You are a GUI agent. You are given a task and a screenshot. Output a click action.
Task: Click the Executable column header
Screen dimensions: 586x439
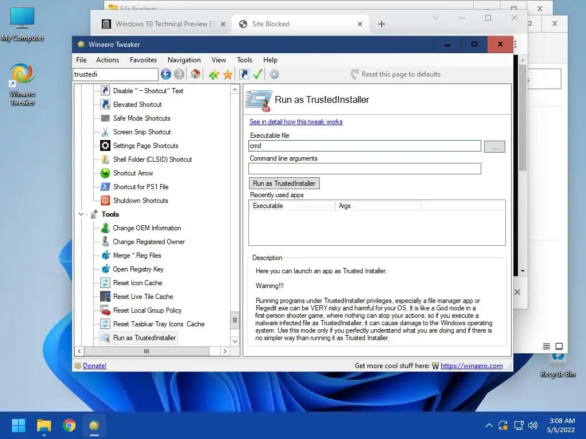[292, 206]
